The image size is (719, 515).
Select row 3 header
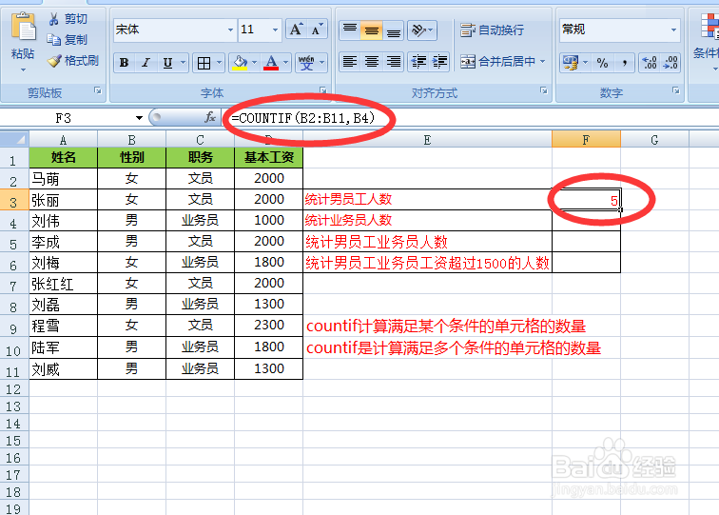[x=13, y=200]
